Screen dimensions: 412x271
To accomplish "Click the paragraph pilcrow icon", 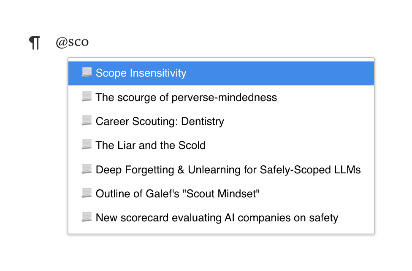I will pos(35,43).
